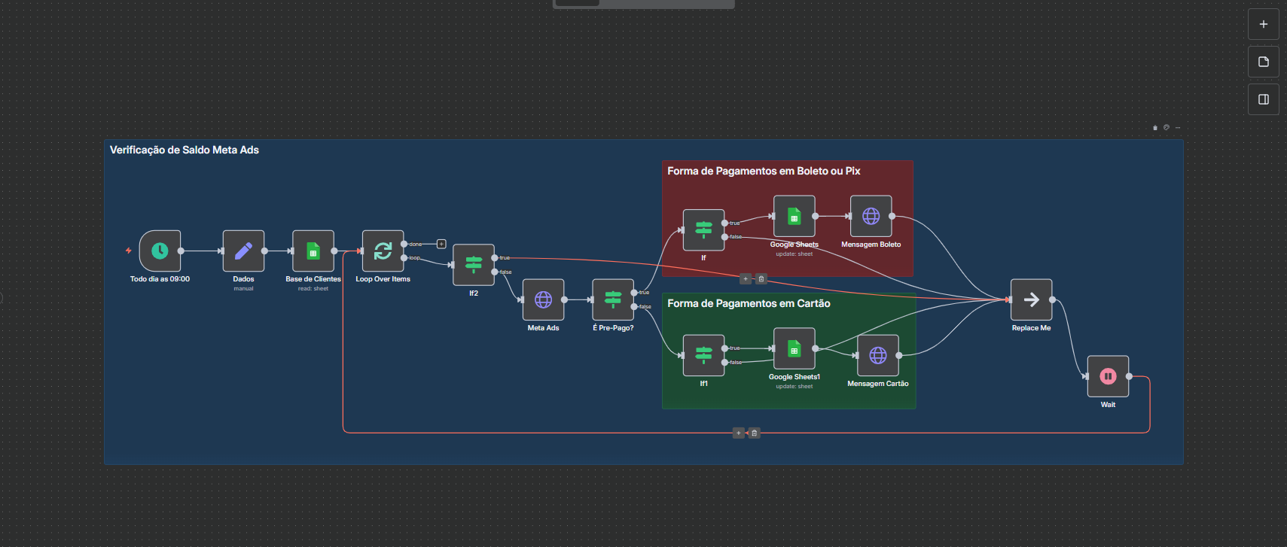Screen dimensions: 1287x547
Task: Select the Mensagem Cartão request node
Action: pos(878,355)
